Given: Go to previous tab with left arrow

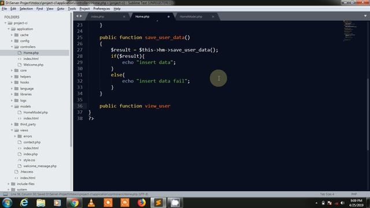Looking at the screenshot, I should (x=77, y=16).
